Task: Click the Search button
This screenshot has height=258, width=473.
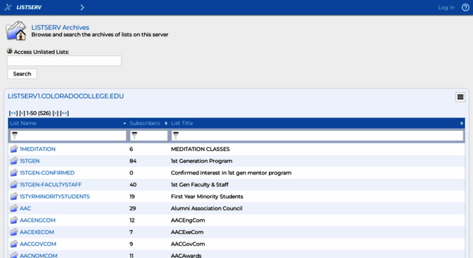Action: tap(22, 74)
